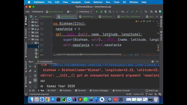Viewport: 187px width, 105px height.
Task: Open Terminal app in the dock
Action: [58, 99]
